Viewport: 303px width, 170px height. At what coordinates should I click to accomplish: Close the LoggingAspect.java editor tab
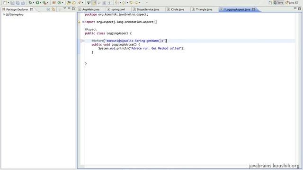coord(253,9)
